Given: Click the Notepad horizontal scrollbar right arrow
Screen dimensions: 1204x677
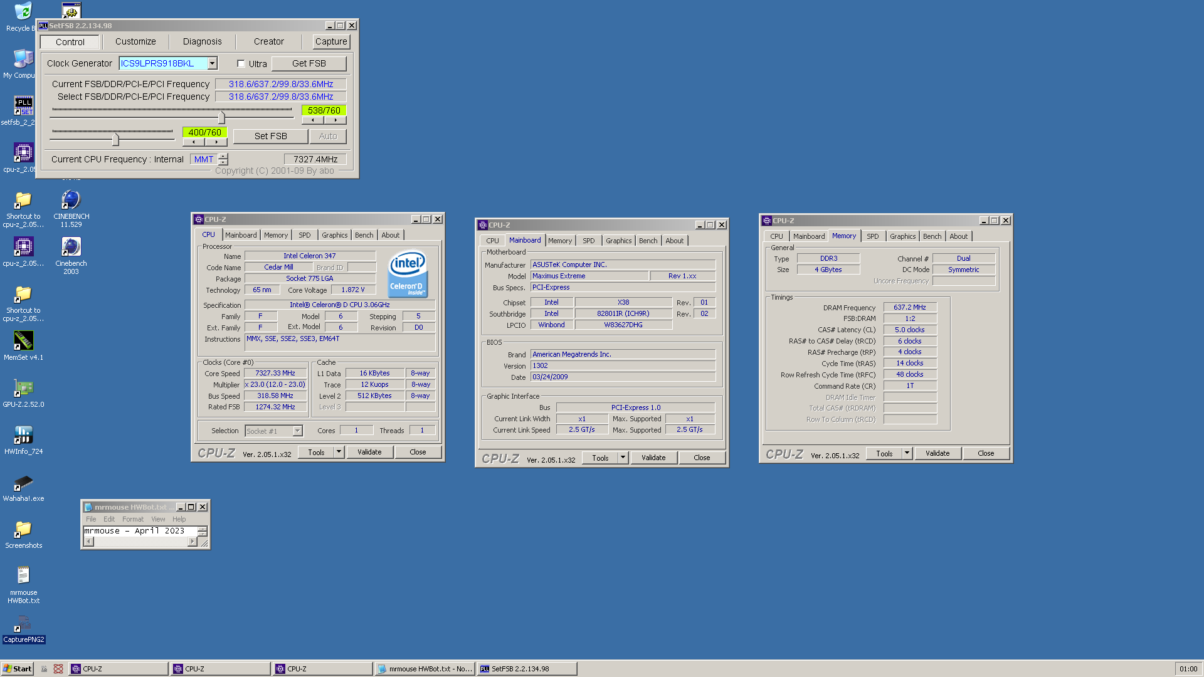Looking at the screenshot, I should point(192,542).
